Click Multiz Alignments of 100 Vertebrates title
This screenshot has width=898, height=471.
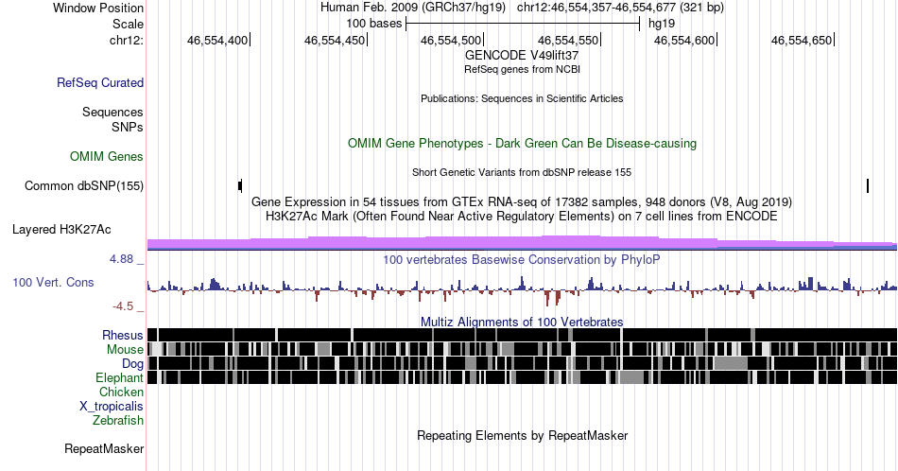point(522,322)
